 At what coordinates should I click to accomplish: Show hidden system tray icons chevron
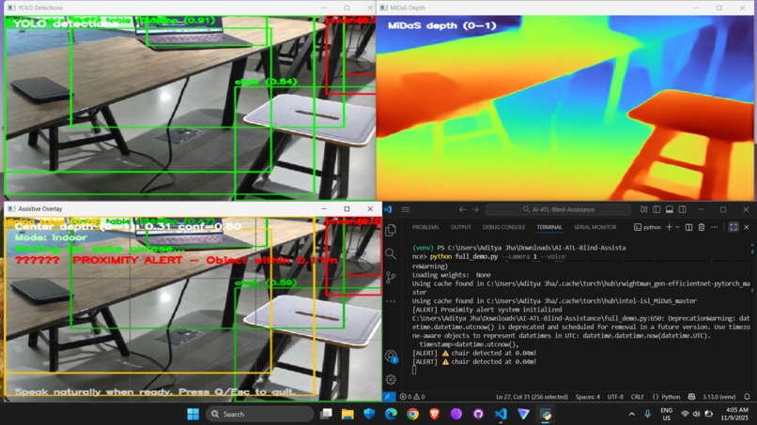[x=631, y=414]
